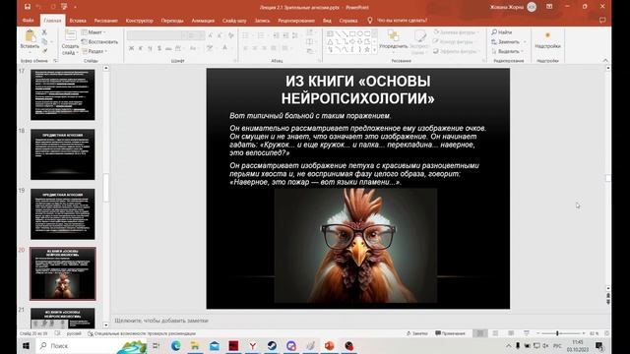The width and height of the screenshot is (630, 354).
Task: Select the star shape in shapes gallery
Action: click(x=367, y=49)
